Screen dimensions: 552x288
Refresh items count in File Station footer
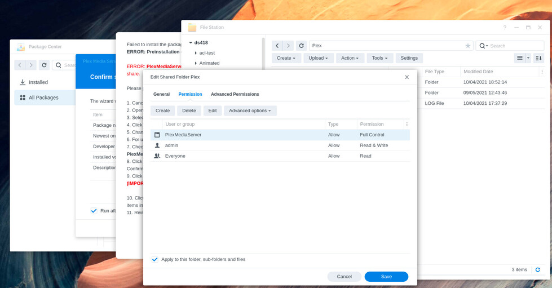(537, 270)
